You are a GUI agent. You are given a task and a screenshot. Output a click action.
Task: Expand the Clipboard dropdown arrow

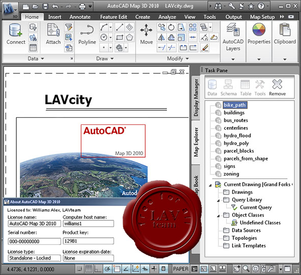285,59
